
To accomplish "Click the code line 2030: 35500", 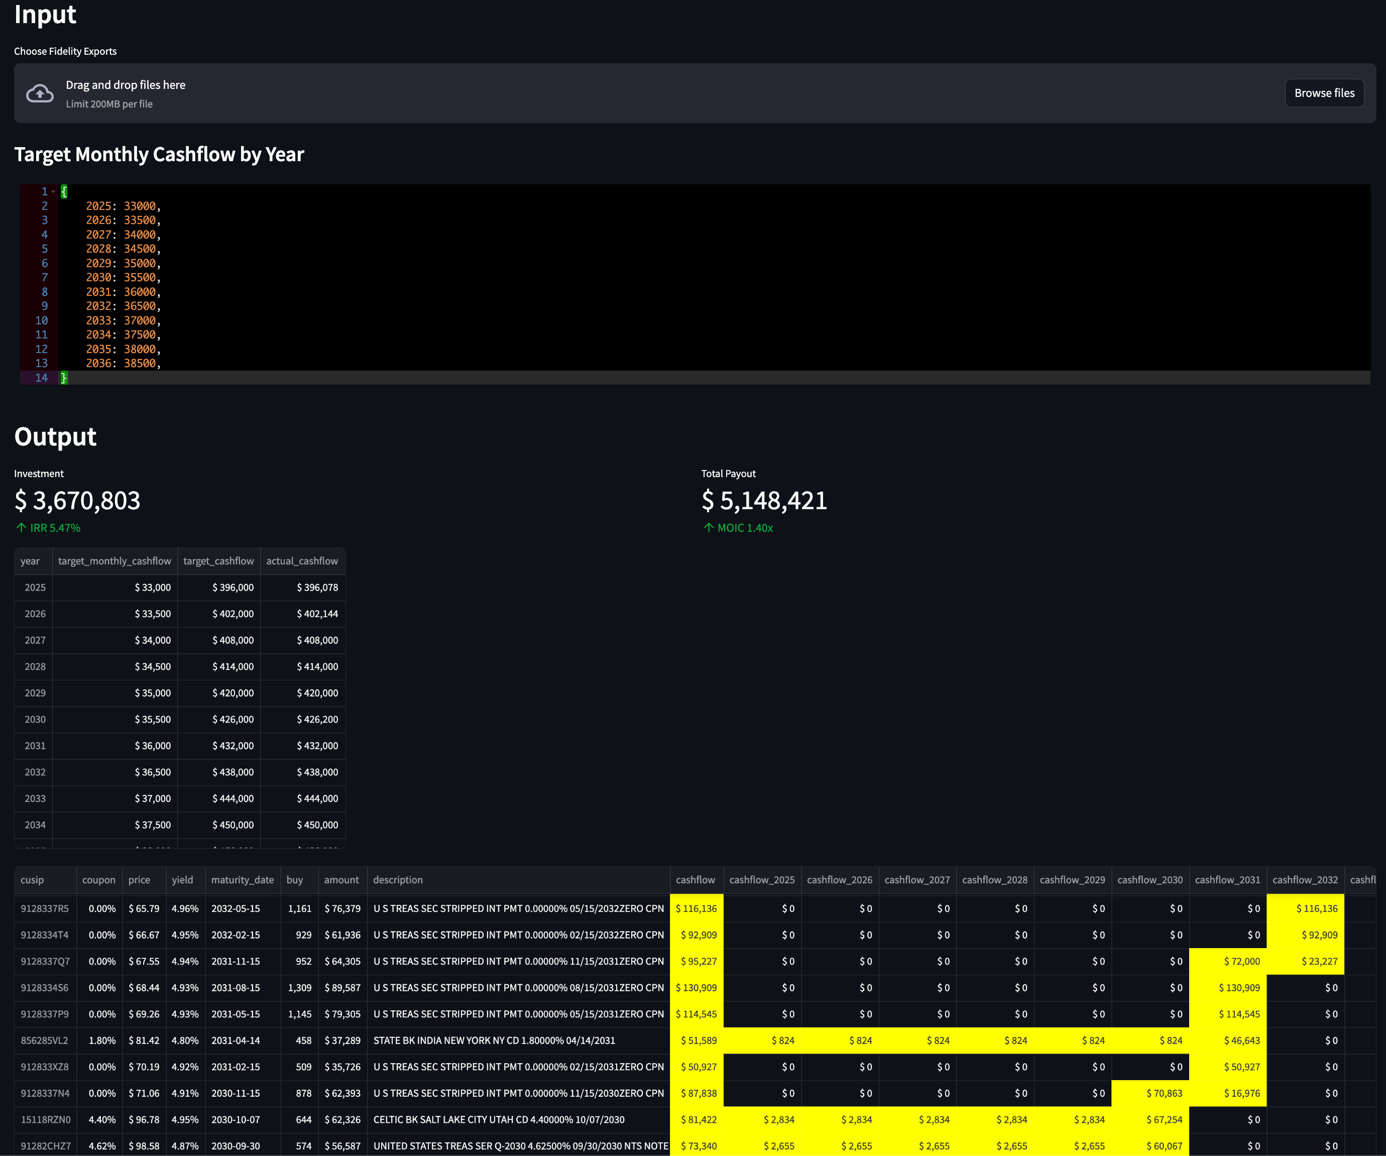I will point(123,277).
